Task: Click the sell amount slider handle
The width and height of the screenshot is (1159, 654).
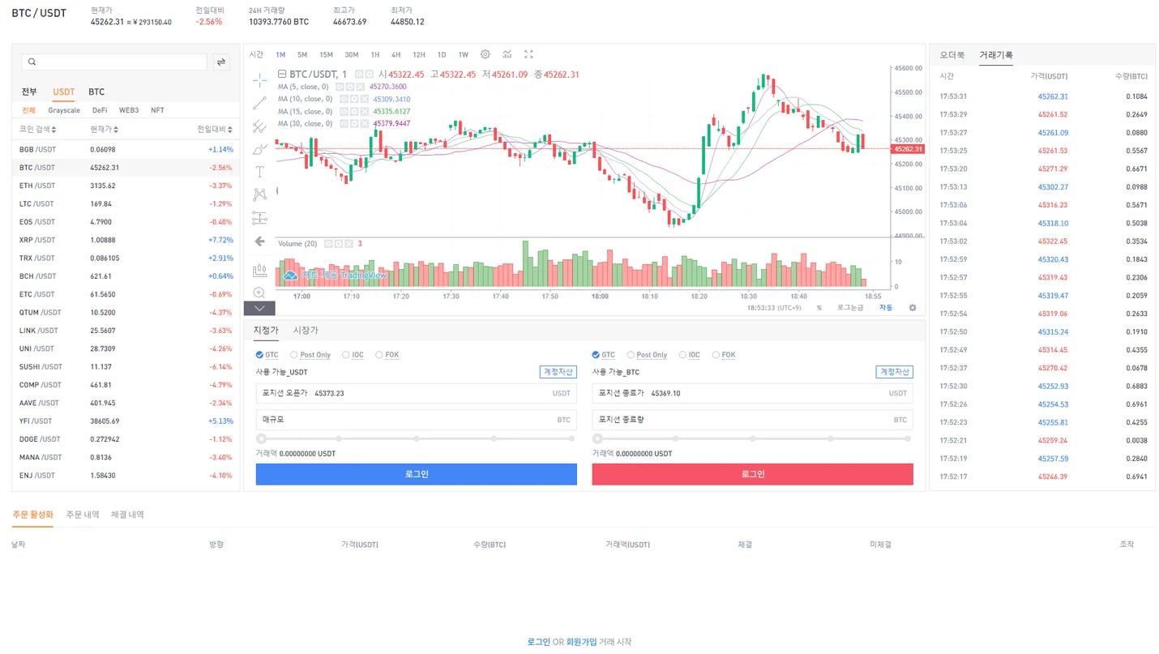Action: [x=597, y=438]
